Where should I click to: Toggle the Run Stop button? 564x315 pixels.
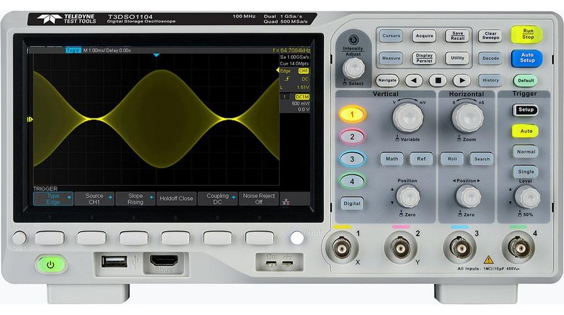pos(527,34)
